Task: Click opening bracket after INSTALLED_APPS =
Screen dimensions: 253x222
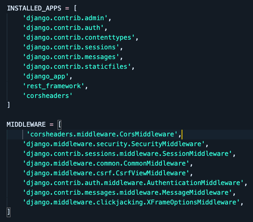Action: (75, 8)
